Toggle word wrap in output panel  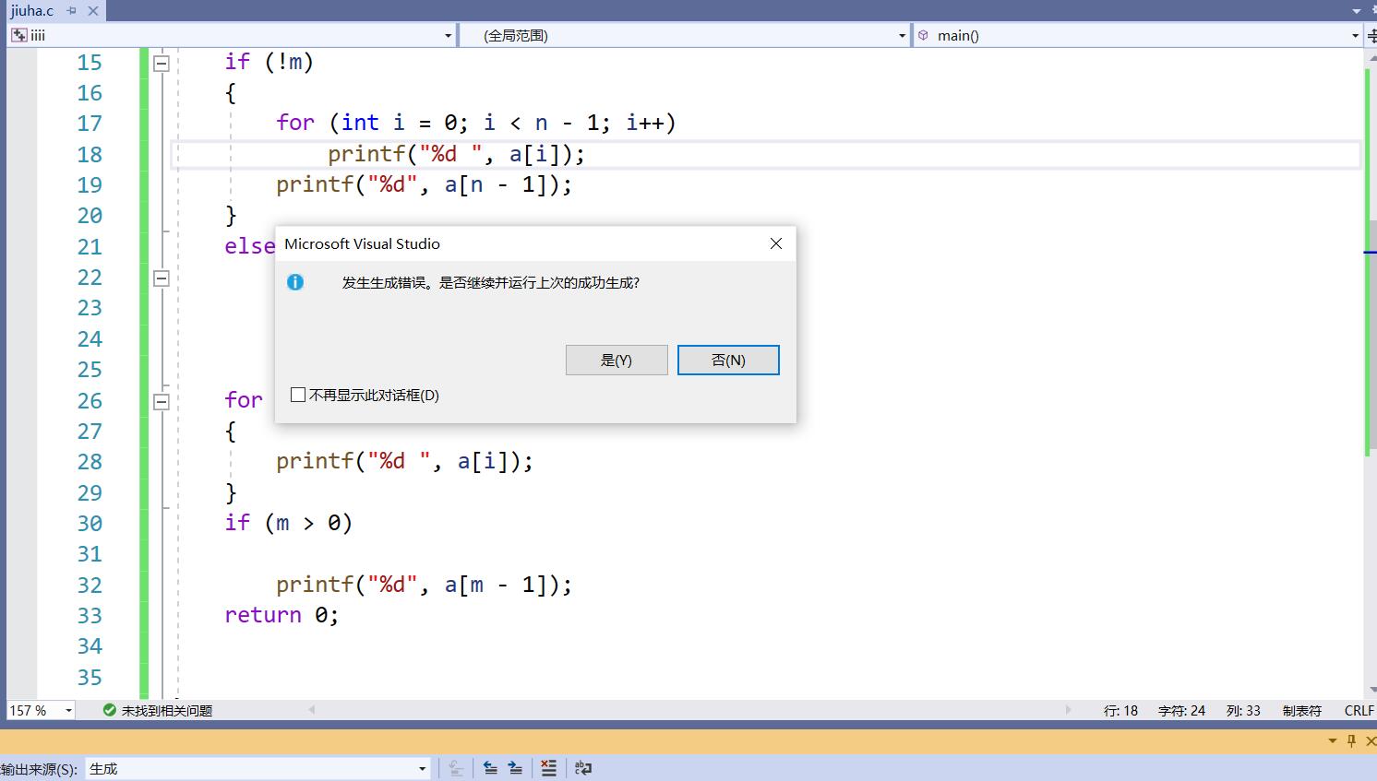tap(583, 767)
